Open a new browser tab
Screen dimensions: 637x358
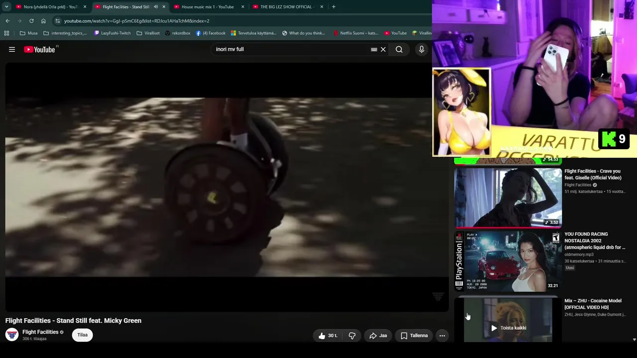click(333, 7)
